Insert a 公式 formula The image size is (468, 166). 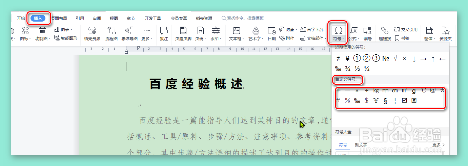pos(354,34)
